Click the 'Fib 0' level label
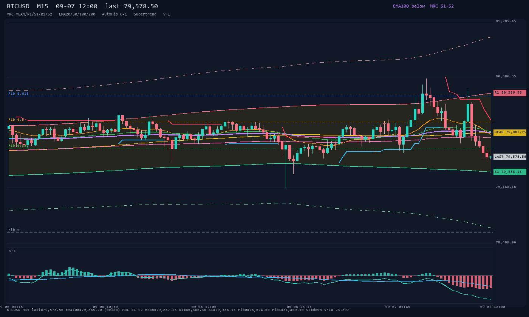 [x=14, y=230]
